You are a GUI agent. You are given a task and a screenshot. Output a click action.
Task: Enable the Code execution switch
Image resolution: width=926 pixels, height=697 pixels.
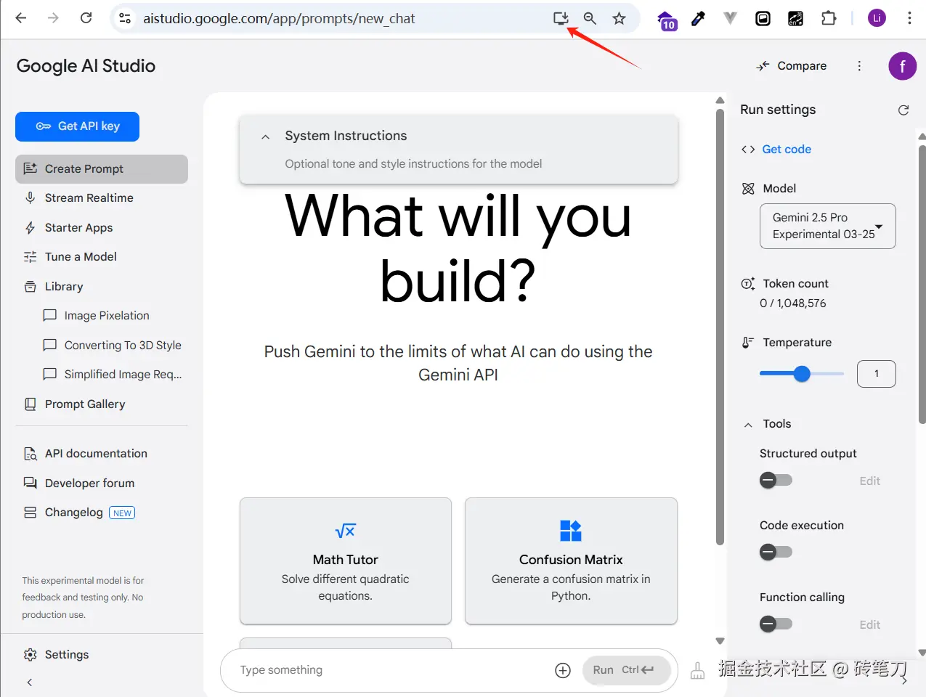[776, 552]
